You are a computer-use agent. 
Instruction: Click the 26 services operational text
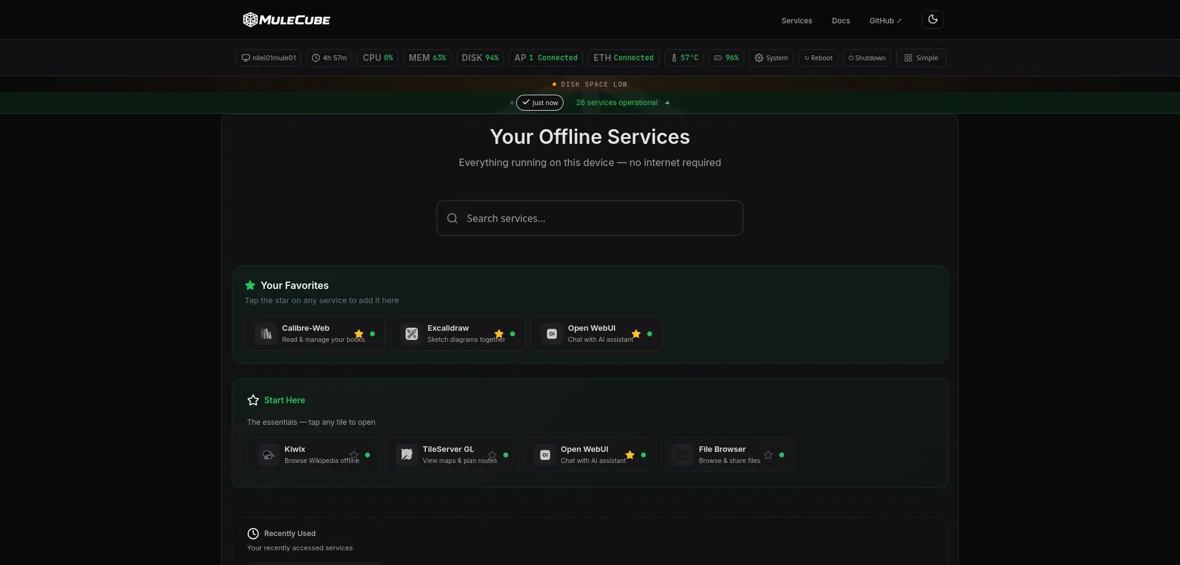(616, 103)
